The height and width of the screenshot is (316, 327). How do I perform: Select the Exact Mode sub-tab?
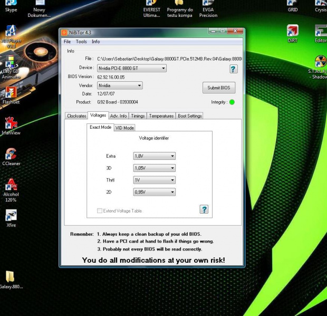tap(100, 127)
